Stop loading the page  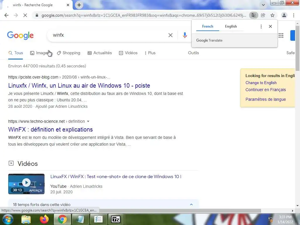tap(25, 15)
